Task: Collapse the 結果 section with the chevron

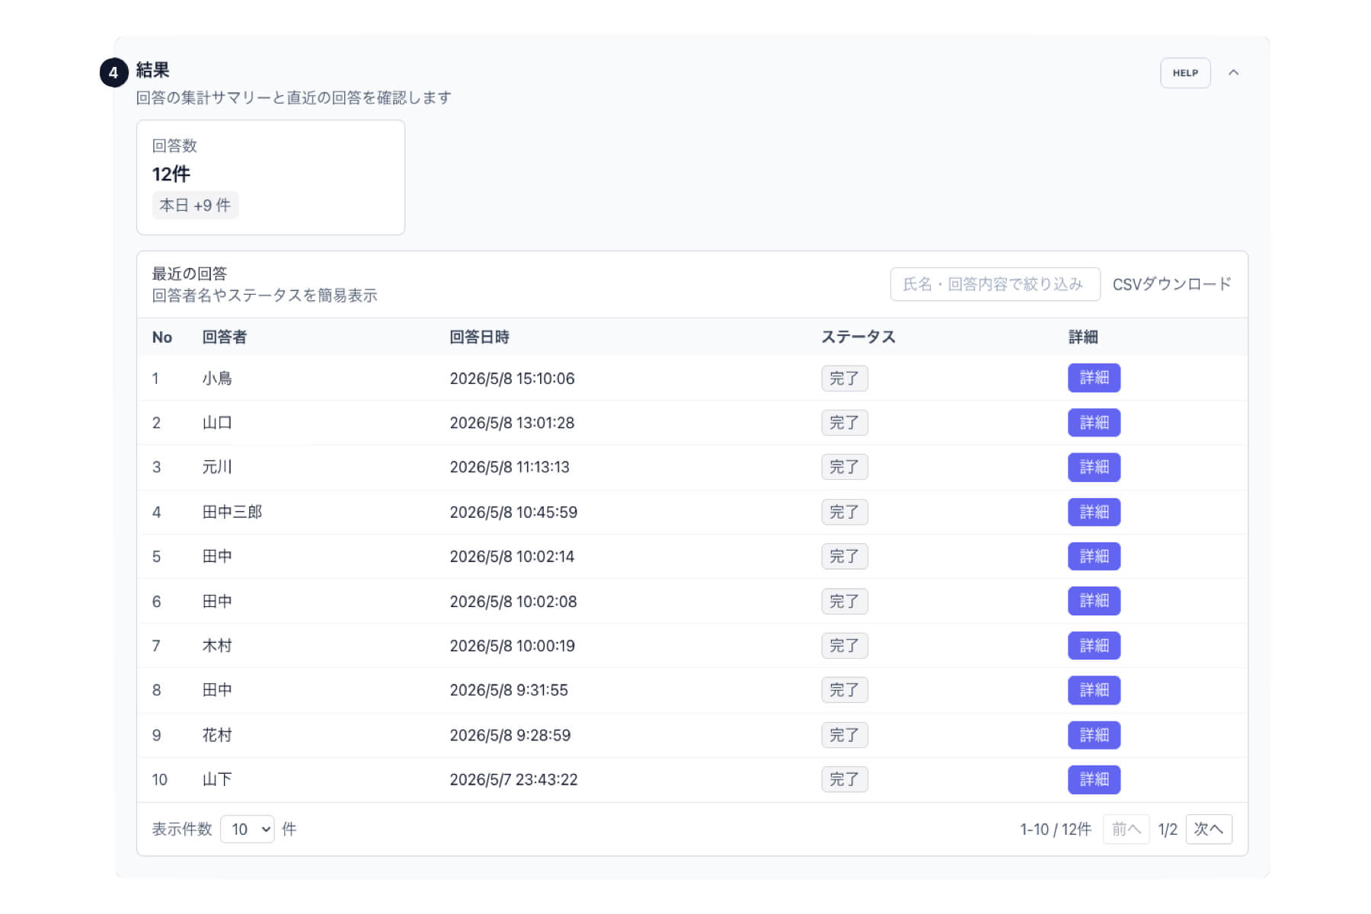Action: point(1233,72)
